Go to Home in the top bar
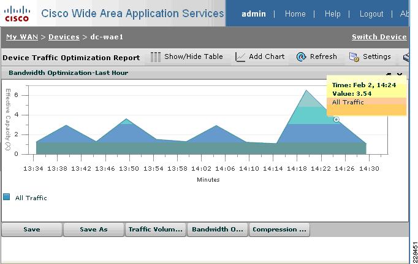The width and height of the screenshot is (418, 264). point(295,14)
